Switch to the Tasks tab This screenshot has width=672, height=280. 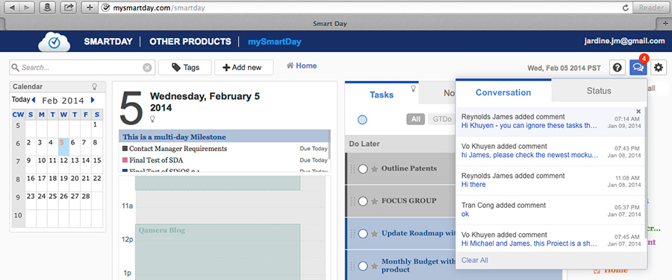click(x=382, y=95)
